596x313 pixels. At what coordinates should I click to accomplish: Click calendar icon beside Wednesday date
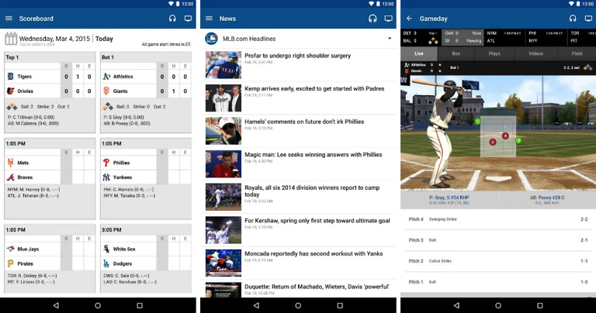(10, 39)
